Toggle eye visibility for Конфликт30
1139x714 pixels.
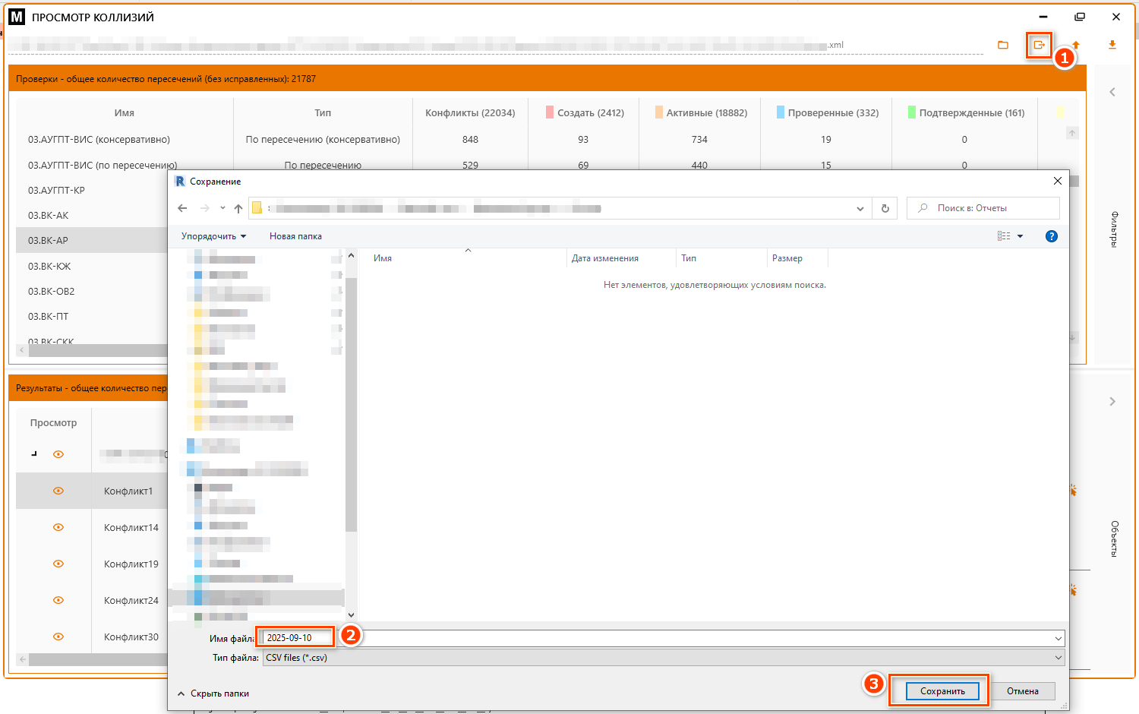[x=58, y=637]
